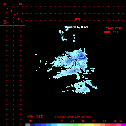Click the scale value "10" on dBZ legend
The image size is (126, 126).
pyautogui.click(x=62, y=121)
